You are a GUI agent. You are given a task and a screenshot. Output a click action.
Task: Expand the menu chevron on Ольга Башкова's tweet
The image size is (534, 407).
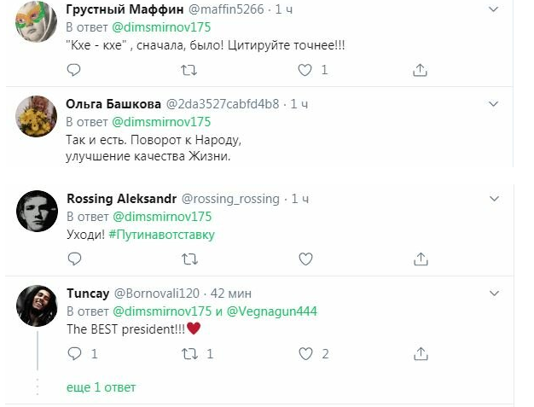coord(493,103)
